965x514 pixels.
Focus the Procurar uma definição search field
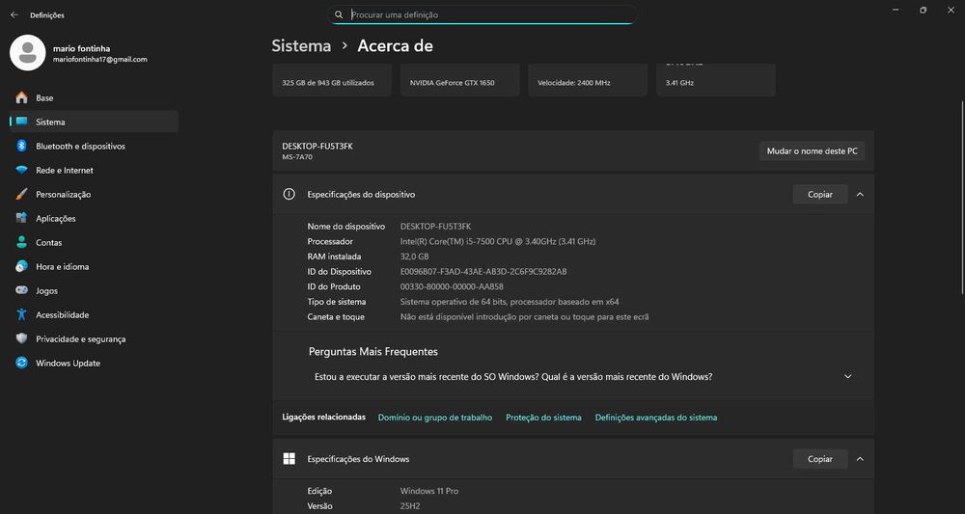483,14
